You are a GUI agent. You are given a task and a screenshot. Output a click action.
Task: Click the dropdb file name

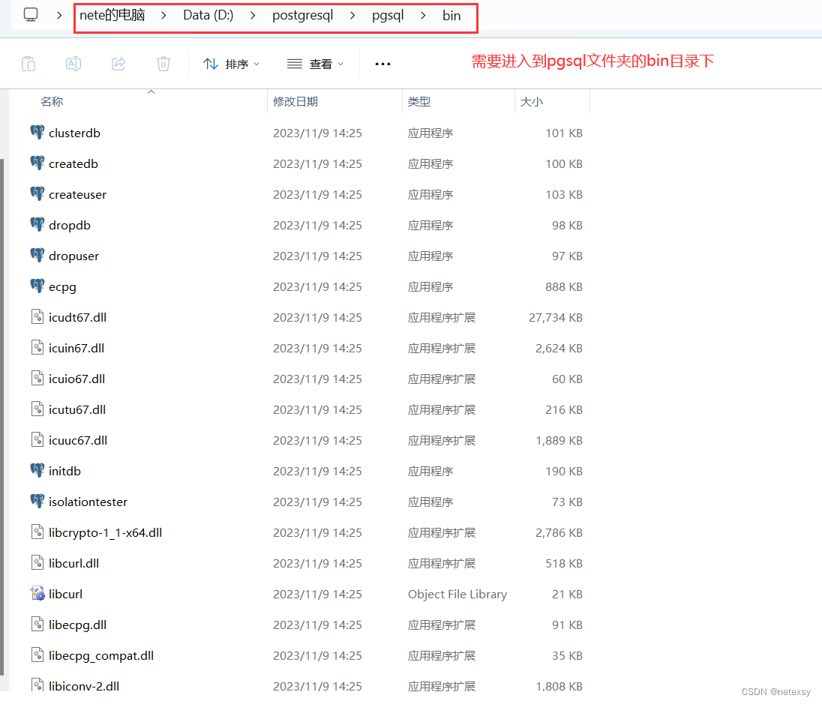click(x=70, y=226)
